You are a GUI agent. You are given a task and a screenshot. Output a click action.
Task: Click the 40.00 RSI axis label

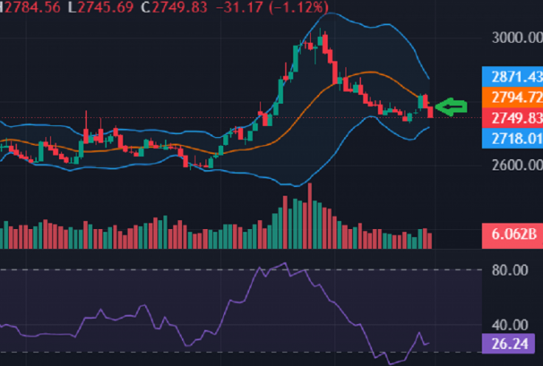tap(511, 324)
